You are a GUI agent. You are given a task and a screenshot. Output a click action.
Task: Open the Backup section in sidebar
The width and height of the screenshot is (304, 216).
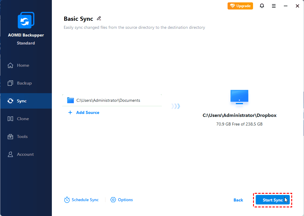pos(24,83)
